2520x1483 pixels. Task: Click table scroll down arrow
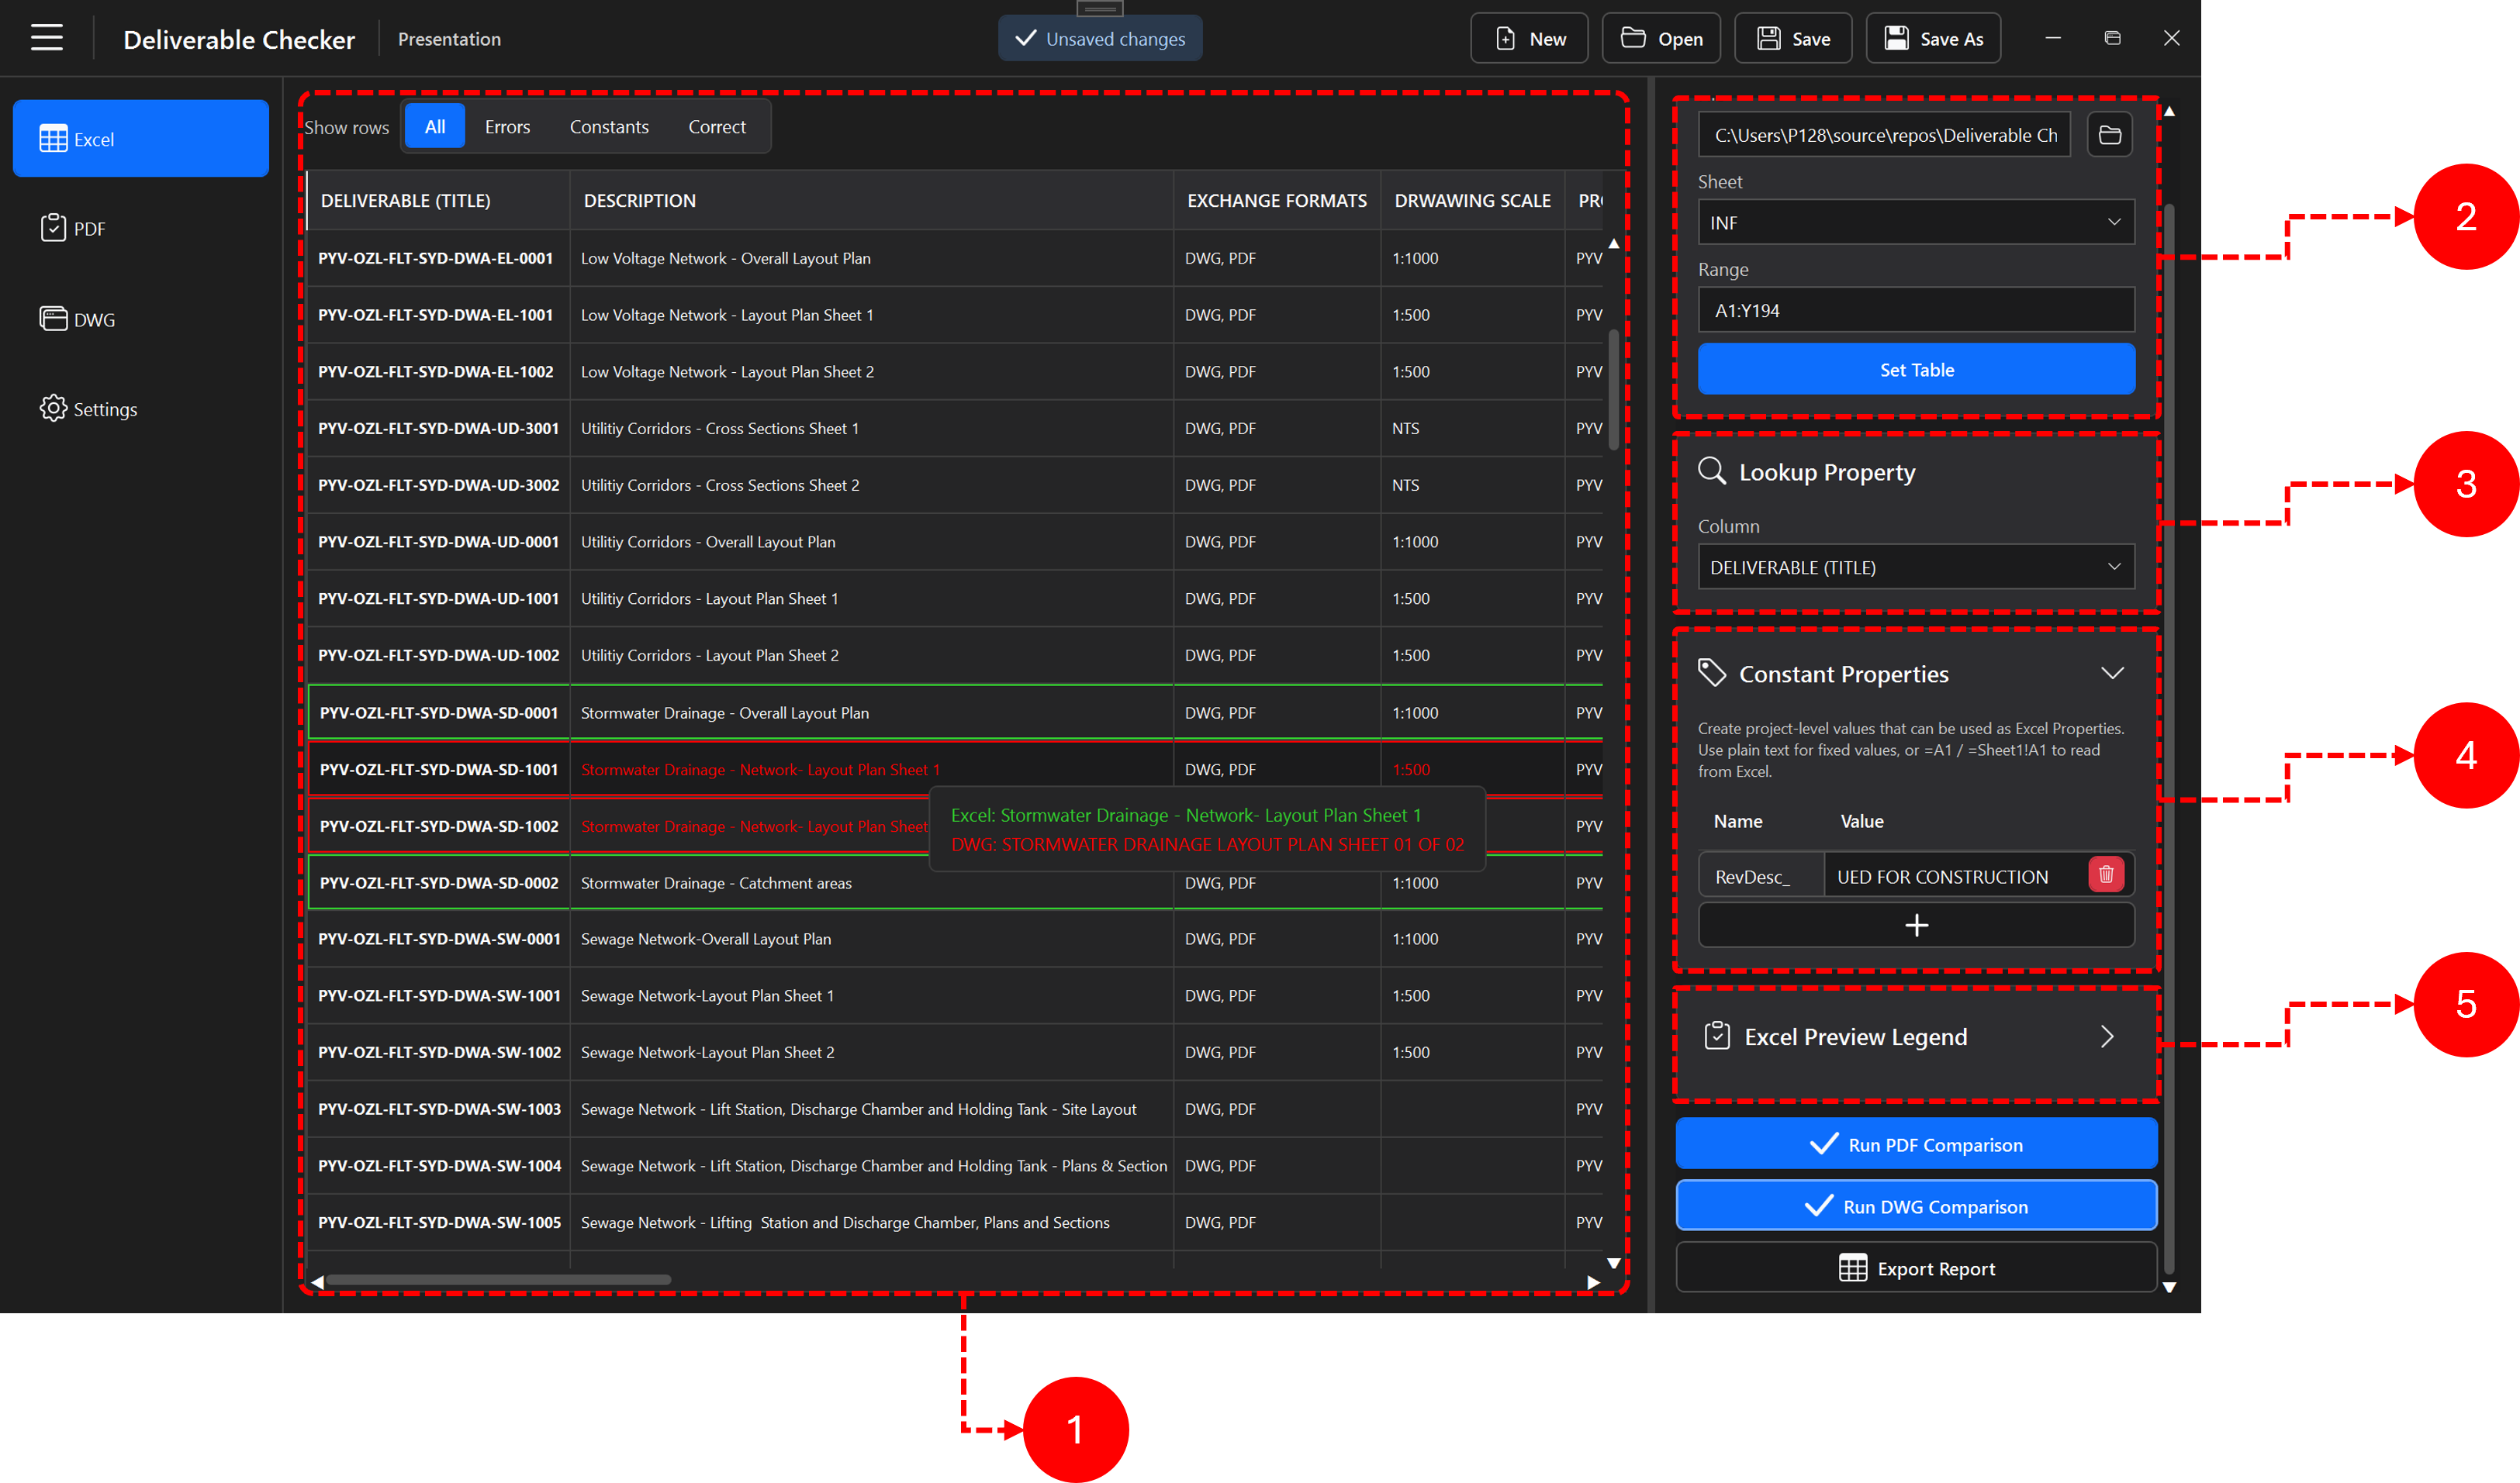pos(1613,1264)
